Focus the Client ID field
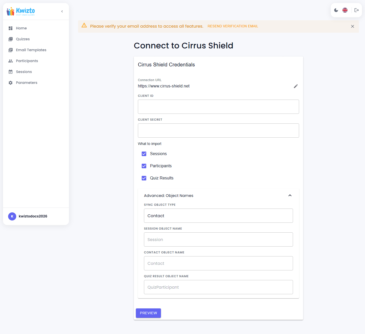 point(218,107)
